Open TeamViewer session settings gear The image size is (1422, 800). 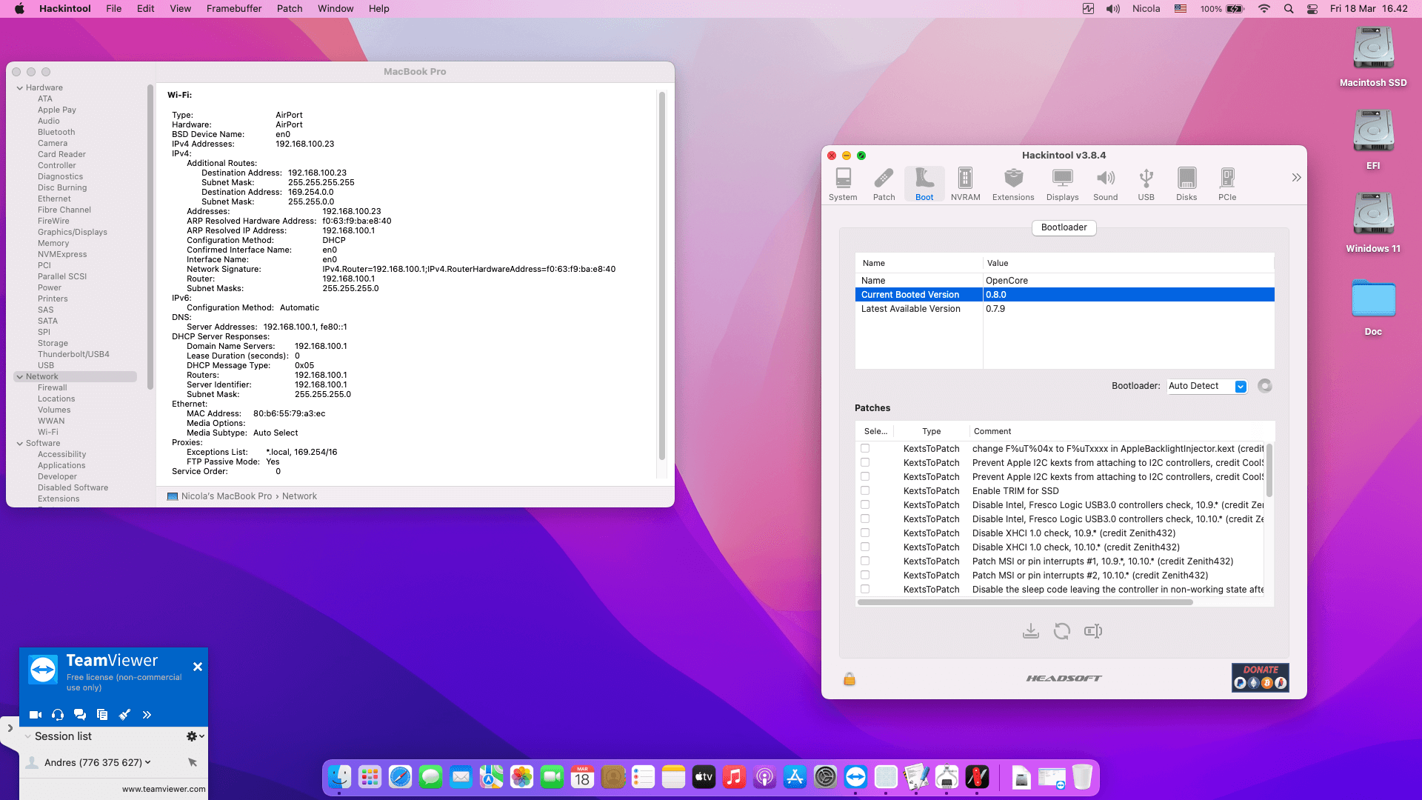click(x=195, y=736)
